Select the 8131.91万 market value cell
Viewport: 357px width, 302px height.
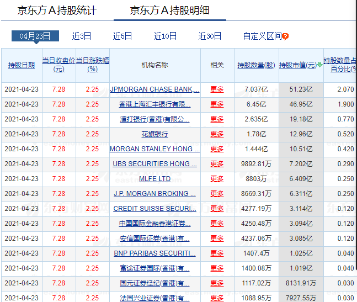[301, 283]
